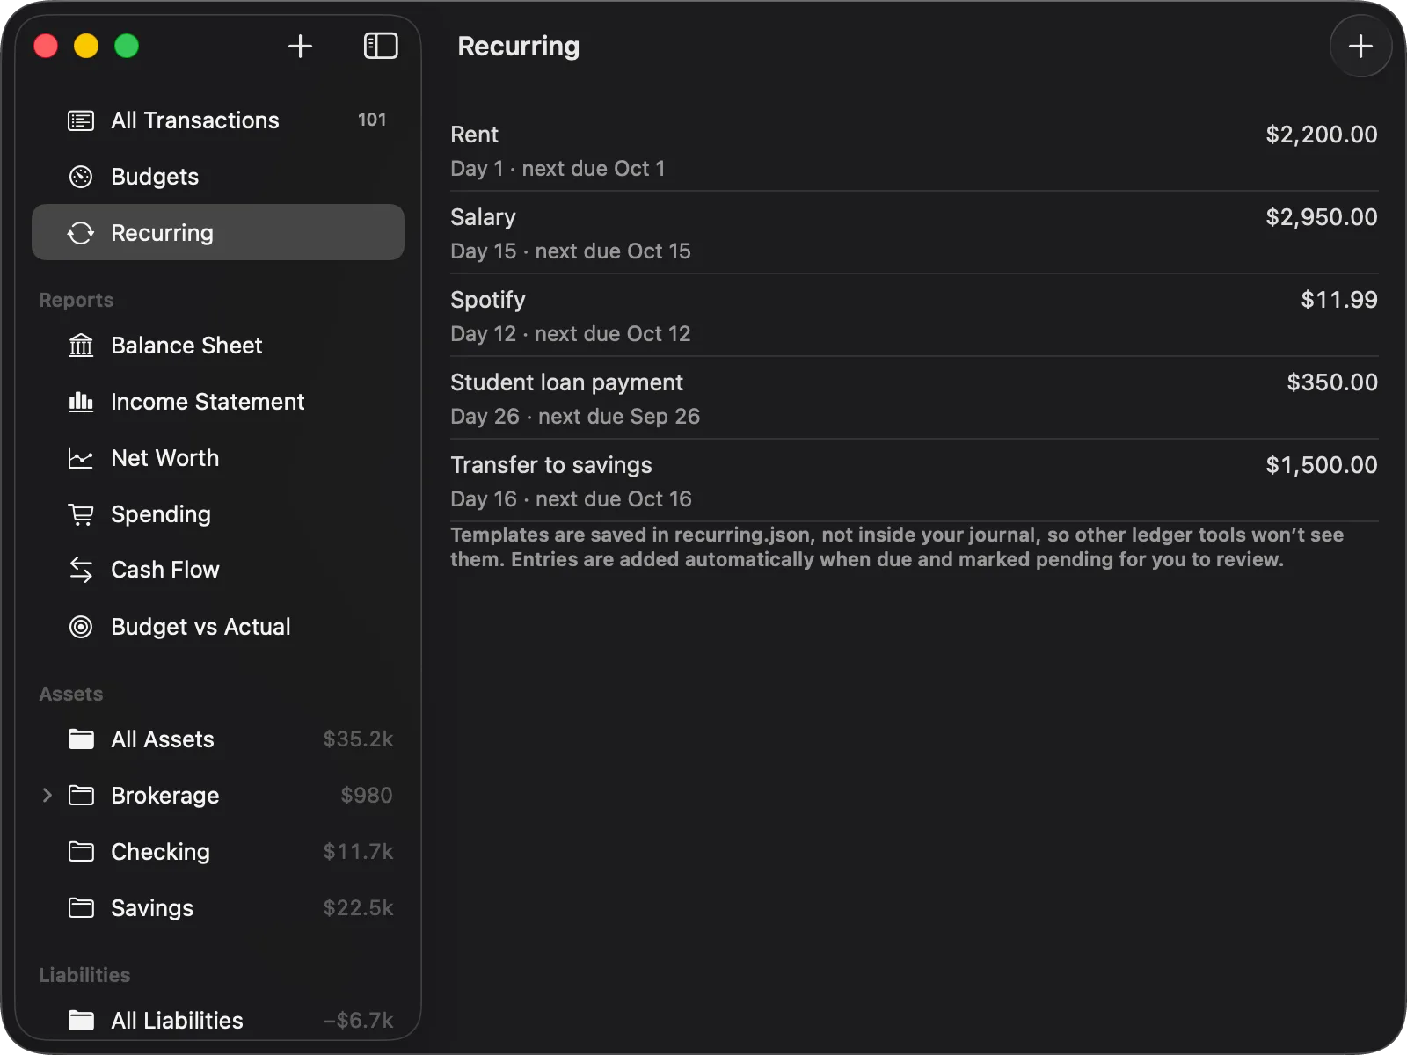Select Recurring in the sidebar
Screen dimensions: 1407x1055
(218, 233)
